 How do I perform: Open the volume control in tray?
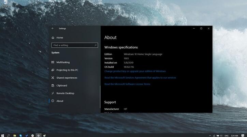coord(221,136)
